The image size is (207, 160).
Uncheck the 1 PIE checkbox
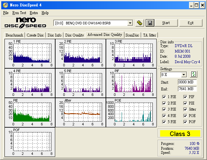(164, 97)
